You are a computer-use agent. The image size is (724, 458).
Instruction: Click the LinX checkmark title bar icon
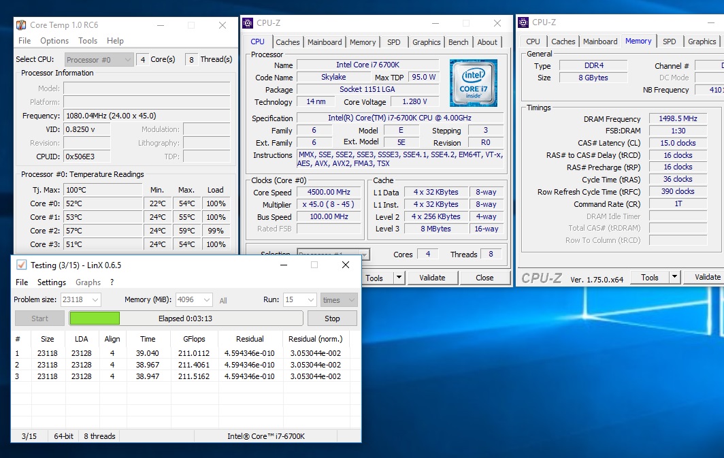click(21, 265)
